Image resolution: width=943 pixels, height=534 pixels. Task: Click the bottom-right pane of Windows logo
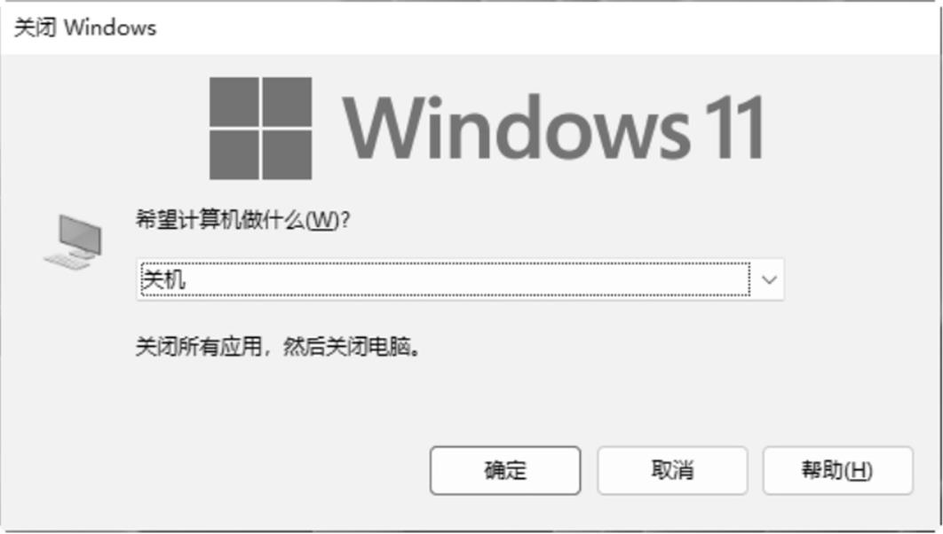pos(288,155)
